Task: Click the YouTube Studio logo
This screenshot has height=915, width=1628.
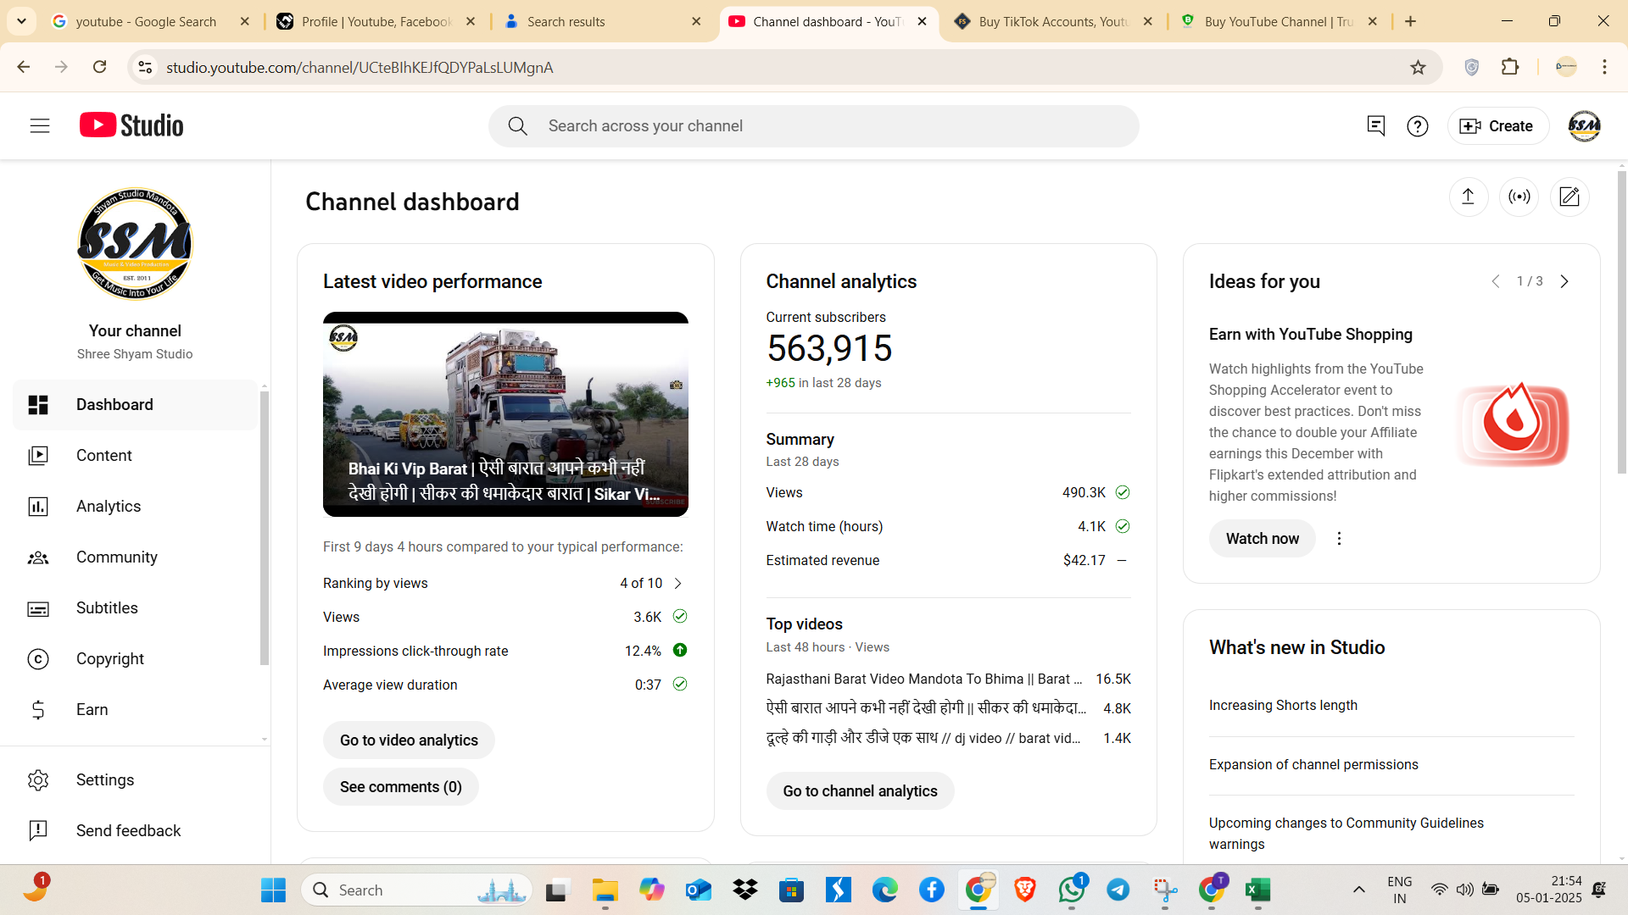Action: coord(131,125)
